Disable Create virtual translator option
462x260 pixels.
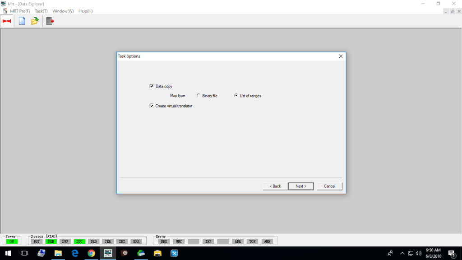pos(152,106)
